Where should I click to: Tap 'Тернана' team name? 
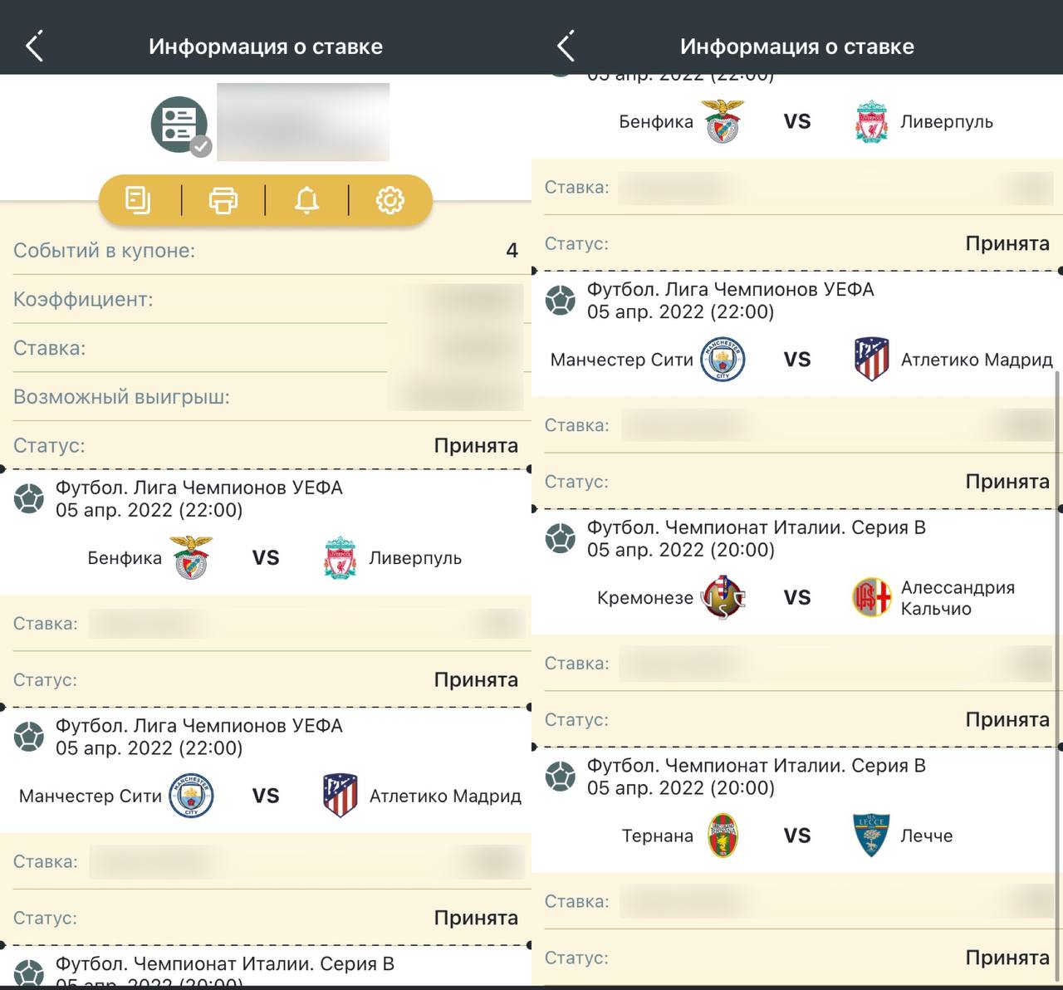point(658,836)
